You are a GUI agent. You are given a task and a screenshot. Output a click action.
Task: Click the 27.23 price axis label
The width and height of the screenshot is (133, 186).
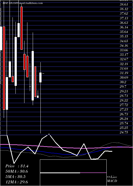tap(124, 109)
